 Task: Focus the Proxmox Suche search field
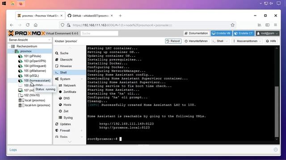pos(99,33)
